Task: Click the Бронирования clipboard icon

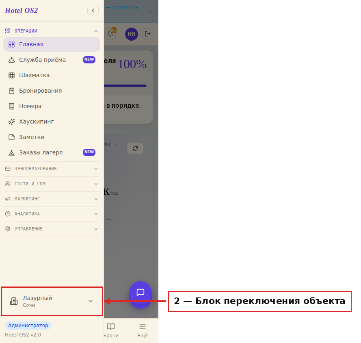Action: click(11, 91)
